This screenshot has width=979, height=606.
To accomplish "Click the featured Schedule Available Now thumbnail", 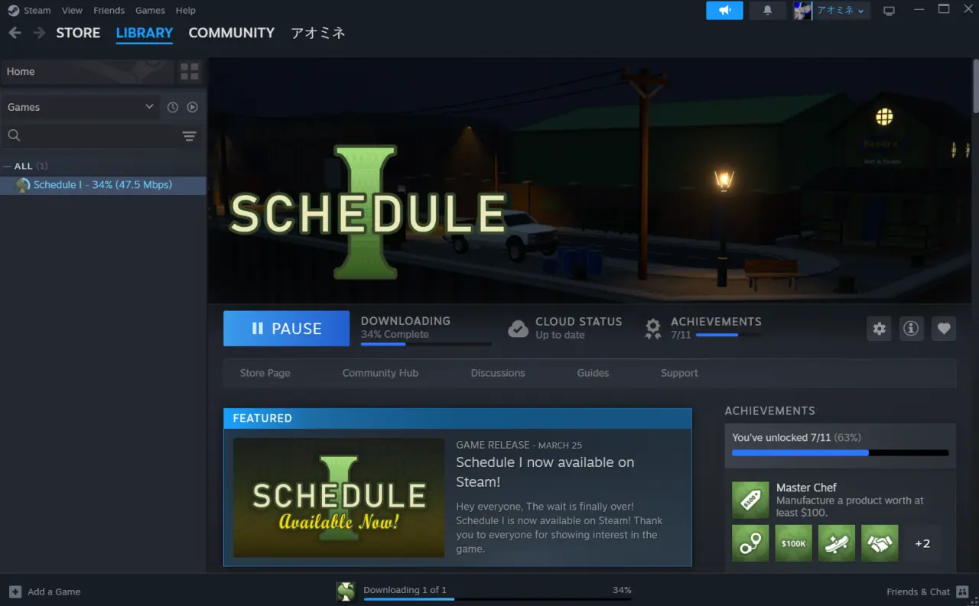I will point(339,497).
